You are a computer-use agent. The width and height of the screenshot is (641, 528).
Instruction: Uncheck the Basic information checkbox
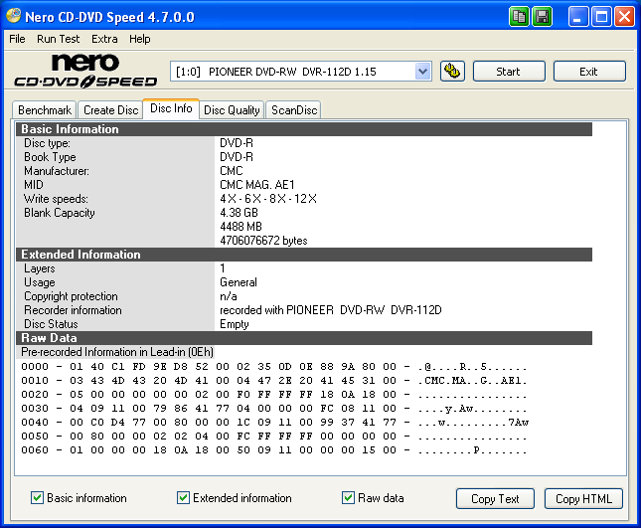click(x=38, y=498)
